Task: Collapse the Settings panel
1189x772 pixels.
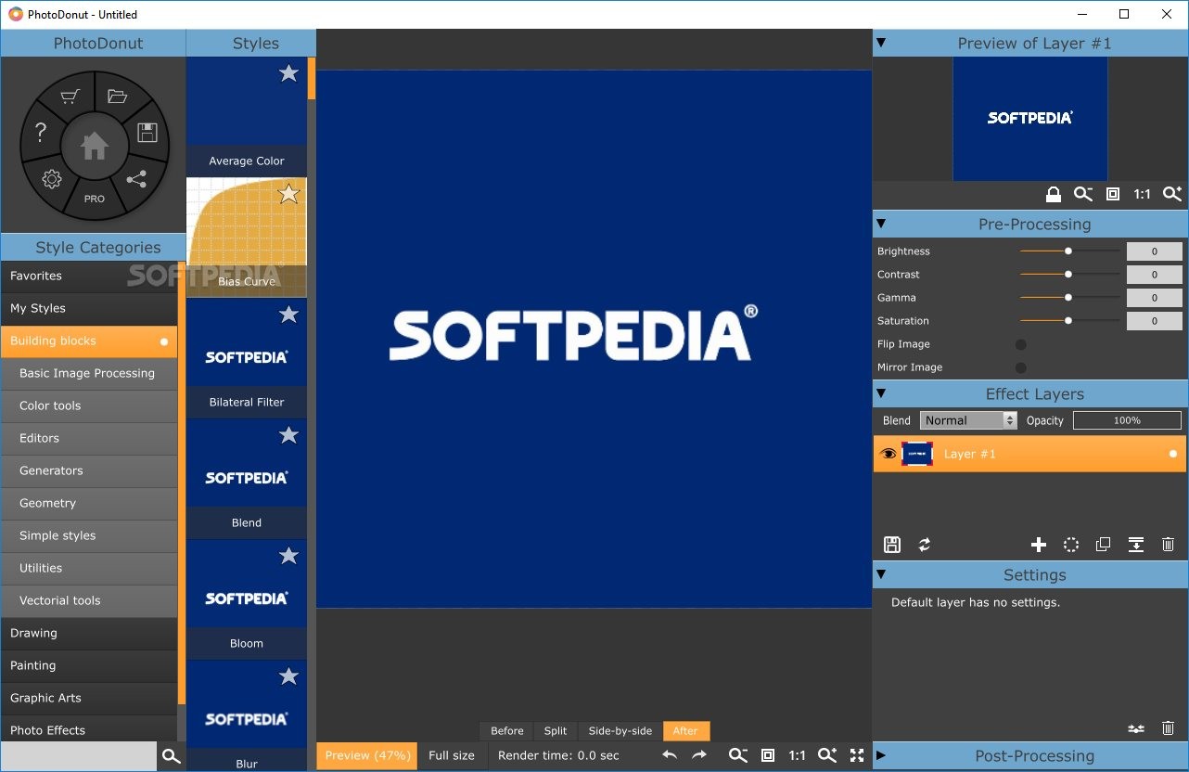Action: 881,574
